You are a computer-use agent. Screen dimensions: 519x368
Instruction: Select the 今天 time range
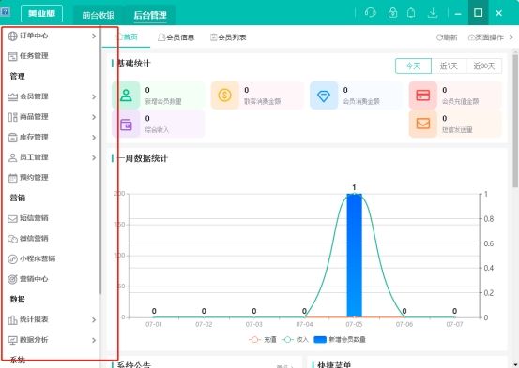coord(413,66)
